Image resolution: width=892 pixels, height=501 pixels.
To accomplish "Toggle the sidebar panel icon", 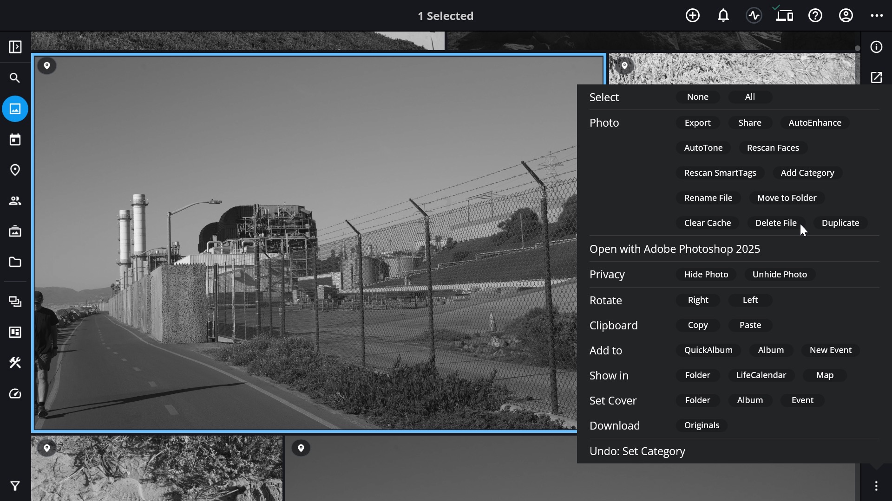I will tap(15, 47).
